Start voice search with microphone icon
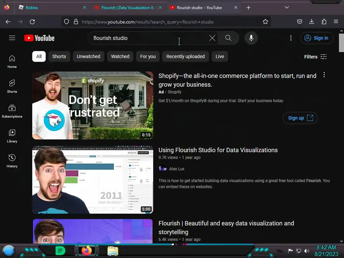This screenshot has width=344, height=258. pos(251,38)
